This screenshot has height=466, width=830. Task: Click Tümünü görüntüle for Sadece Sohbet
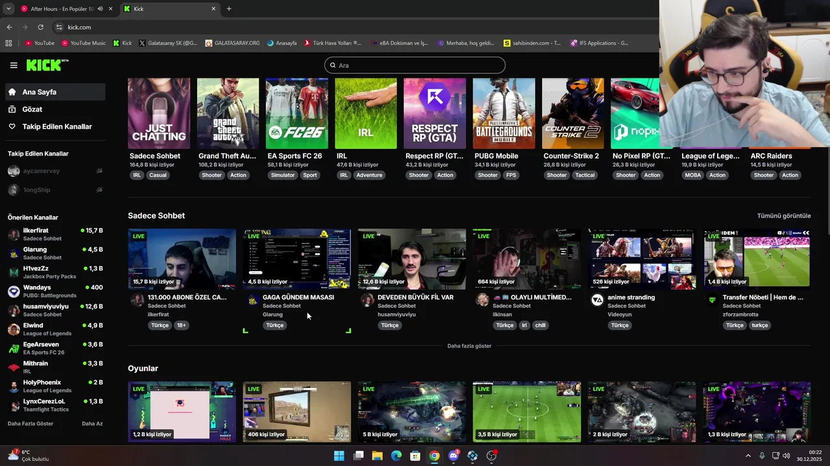784,216
